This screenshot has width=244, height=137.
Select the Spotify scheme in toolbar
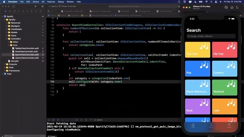click(53, 6)
